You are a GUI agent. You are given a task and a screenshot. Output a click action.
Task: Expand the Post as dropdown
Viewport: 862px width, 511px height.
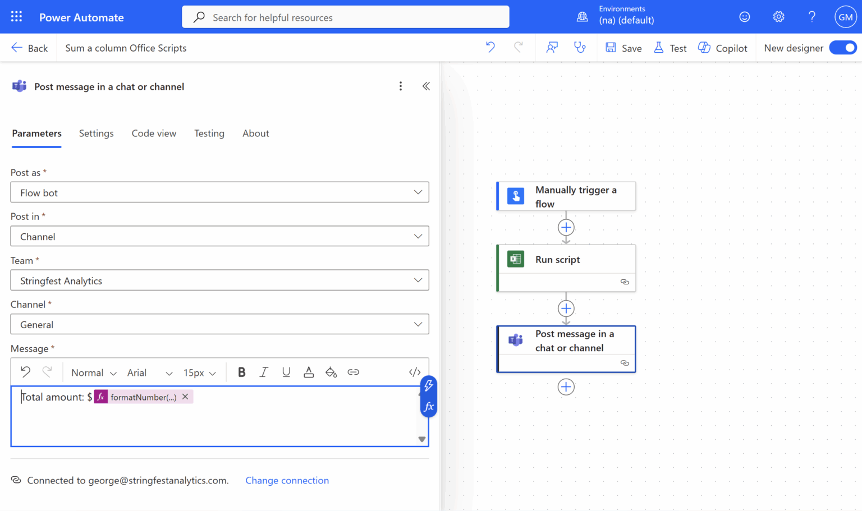click(x=219, y=192)
